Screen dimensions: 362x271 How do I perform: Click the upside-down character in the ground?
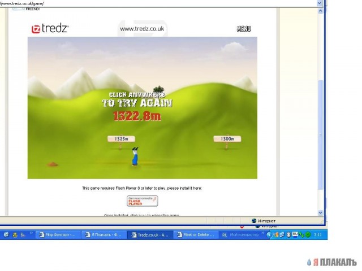tap(135, 156)
